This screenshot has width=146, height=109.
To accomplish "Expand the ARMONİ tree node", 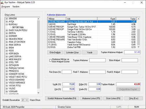I will point(7,19).
